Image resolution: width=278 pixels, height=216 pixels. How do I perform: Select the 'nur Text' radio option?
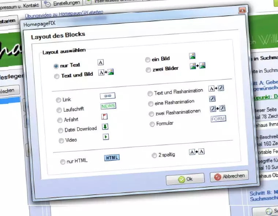(x=56, y=66)
